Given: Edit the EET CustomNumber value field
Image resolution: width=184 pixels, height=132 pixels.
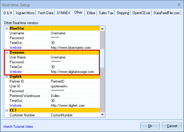Looking at the screenshot, I should [x=75, y=115].
